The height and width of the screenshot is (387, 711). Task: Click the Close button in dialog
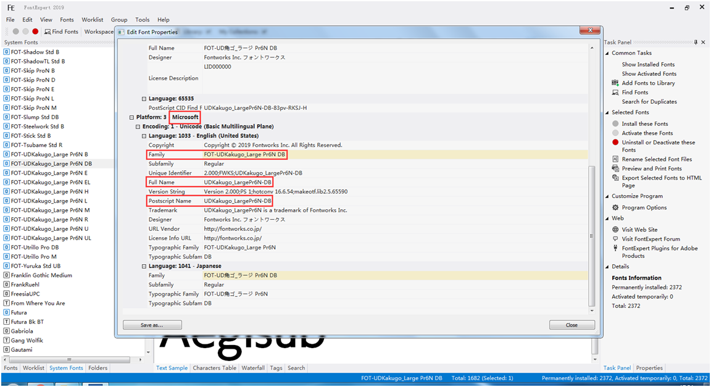572,325
